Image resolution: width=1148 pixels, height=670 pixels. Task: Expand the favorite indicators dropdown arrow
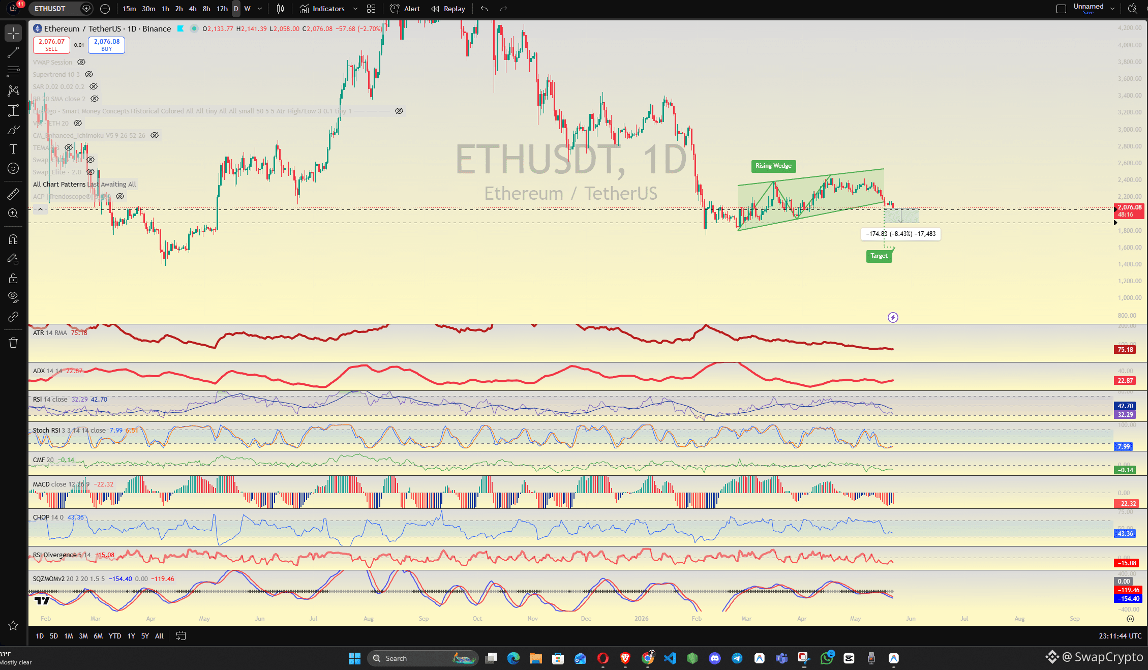point(355,9)
